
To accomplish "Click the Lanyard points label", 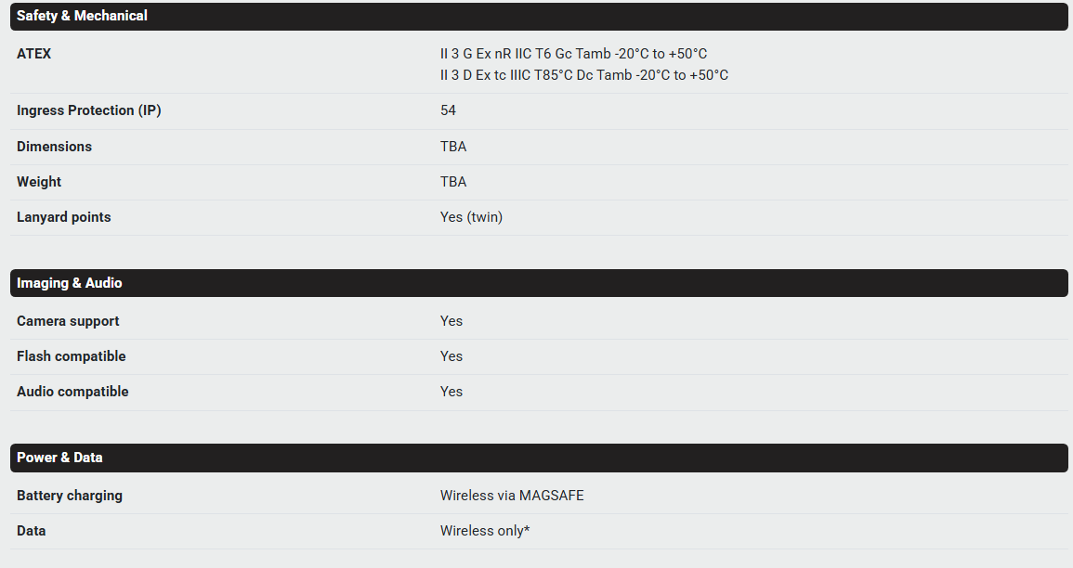I will point(63,217).
